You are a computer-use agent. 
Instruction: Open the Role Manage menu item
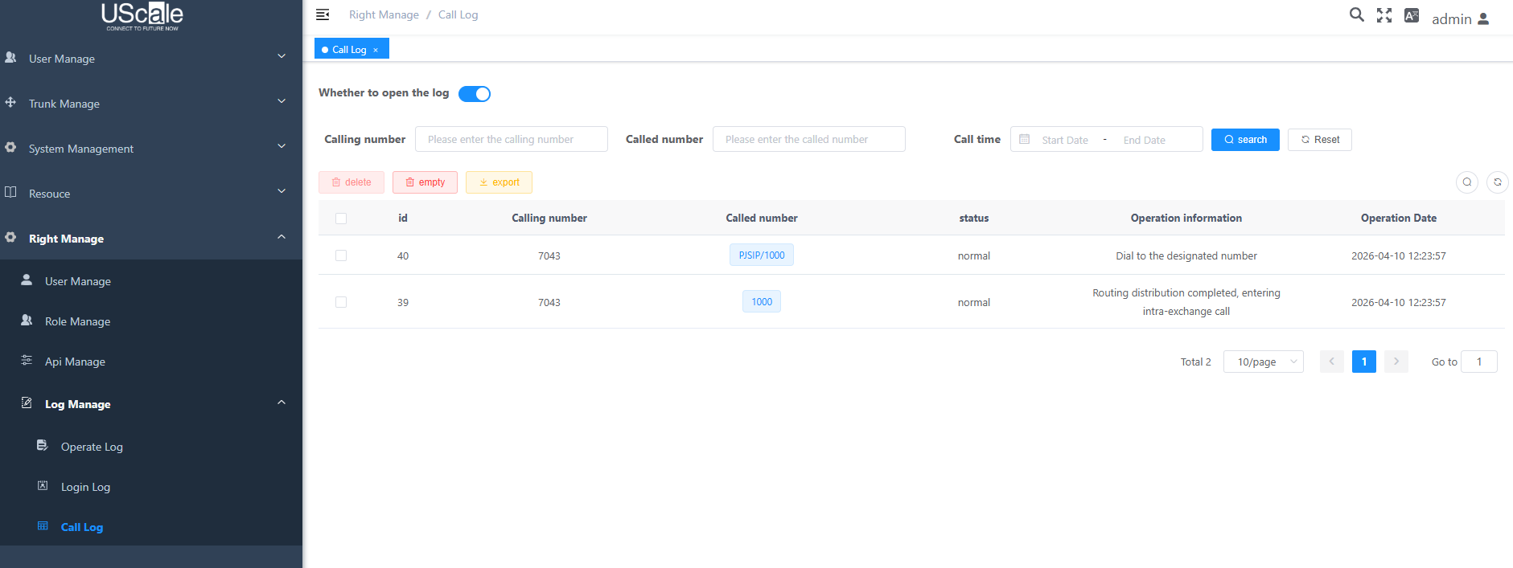coord(151,321)
